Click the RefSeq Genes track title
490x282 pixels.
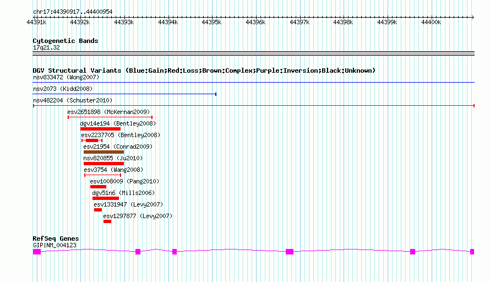pos(56,238)
